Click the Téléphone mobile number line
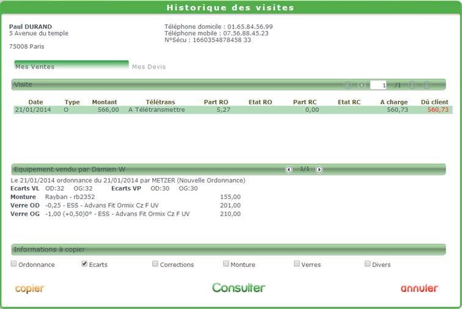462x309 pixels. tap(216, 34)
